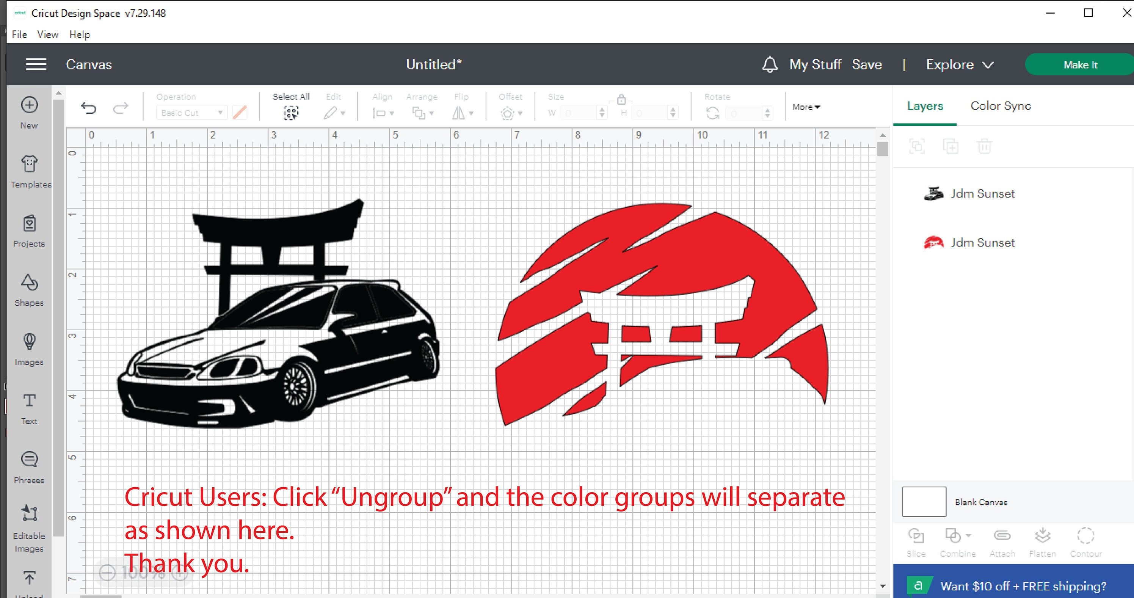Click the Group layers icon
Screen dimensions: 1134x598
coord(917,146)
